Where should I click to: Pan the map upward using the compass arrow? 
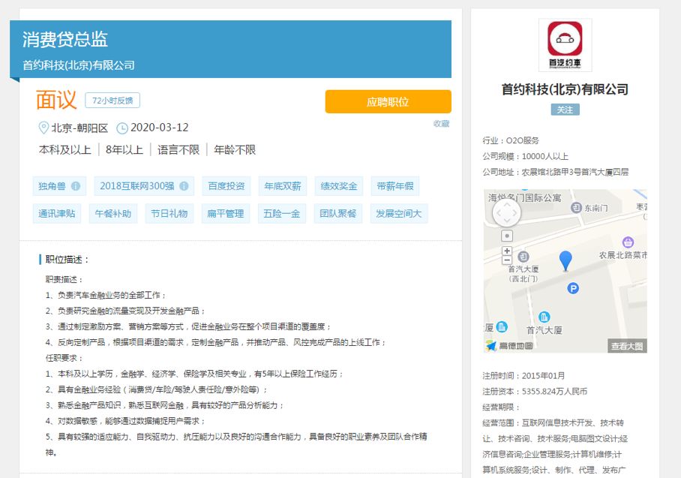click(507, 204)
